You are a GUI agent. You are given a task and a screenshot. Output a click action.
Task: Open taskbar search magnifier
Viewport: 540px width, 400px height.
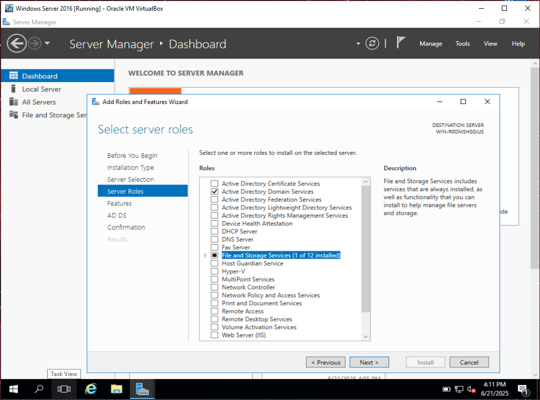click(39, 389)
